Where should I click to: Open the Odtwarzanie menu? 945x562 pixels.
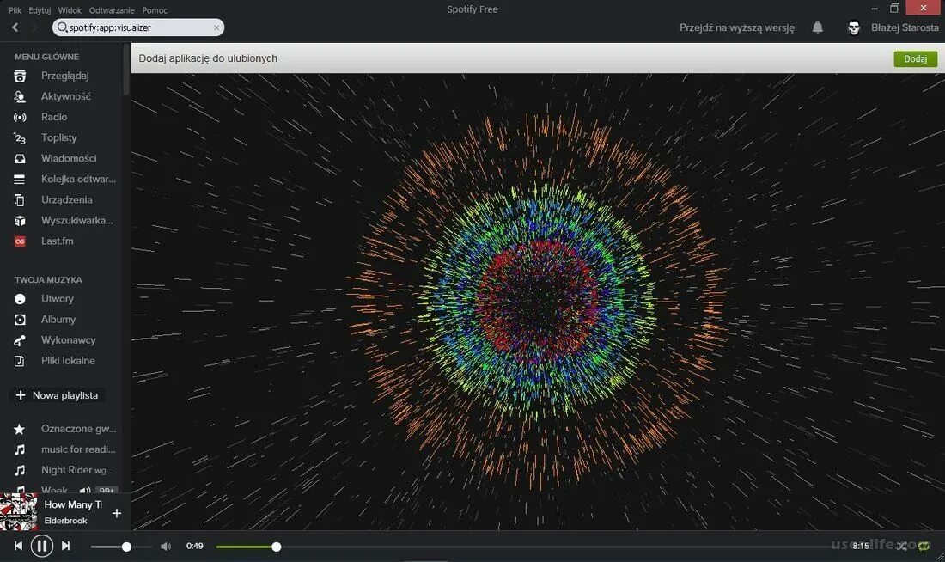(x=112, y=10)
